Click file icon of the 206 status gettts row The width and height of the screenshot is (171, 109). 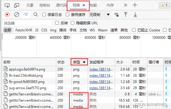(6, 94)
